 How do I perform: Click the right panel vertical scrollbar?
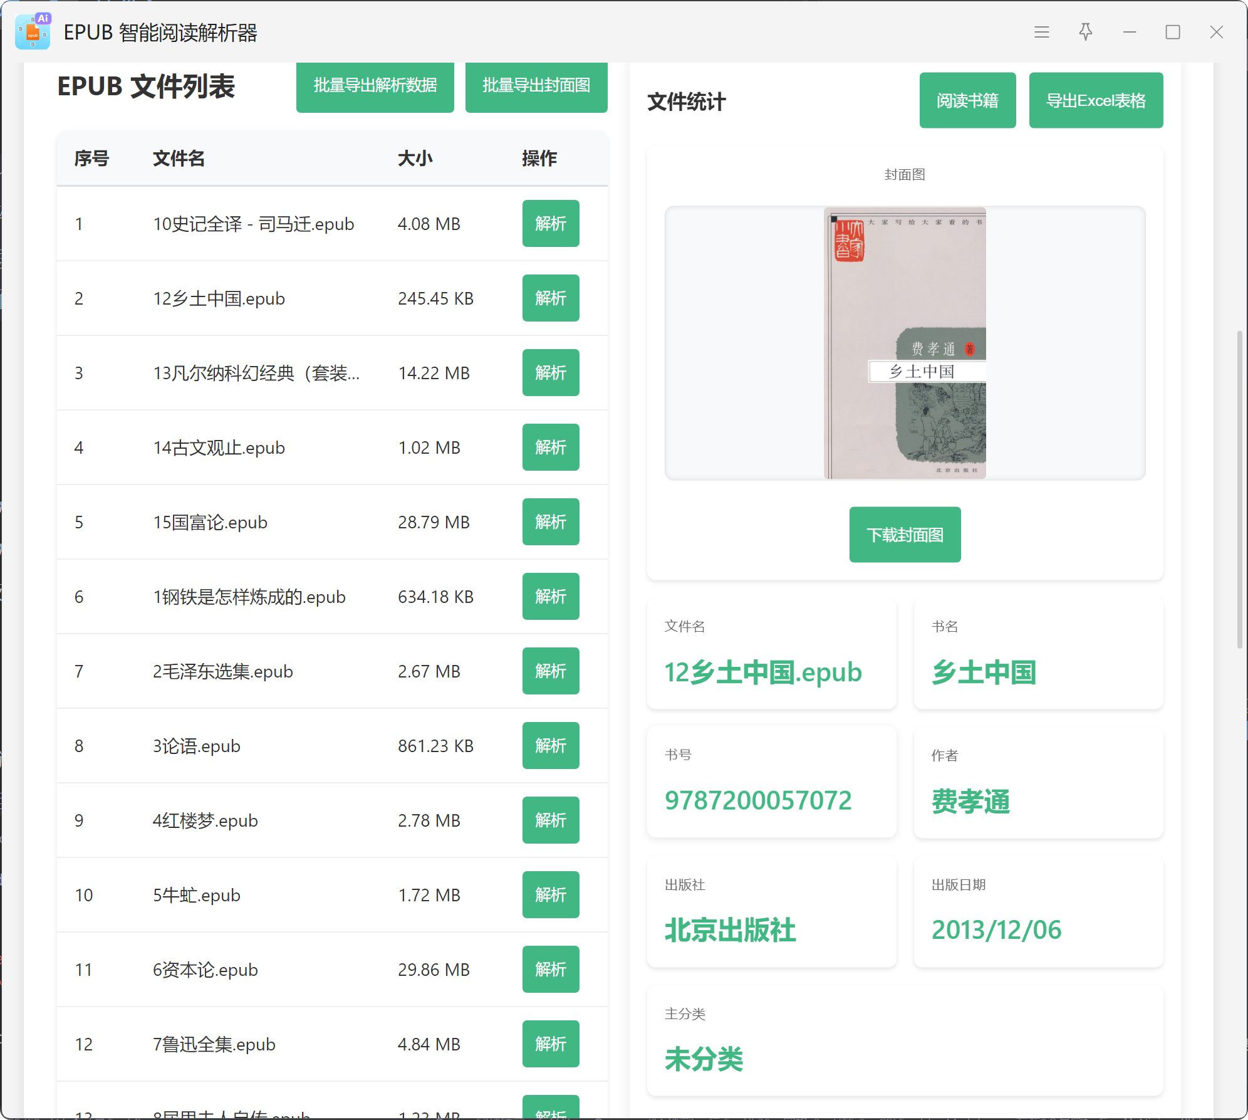tap(1239, 489)
